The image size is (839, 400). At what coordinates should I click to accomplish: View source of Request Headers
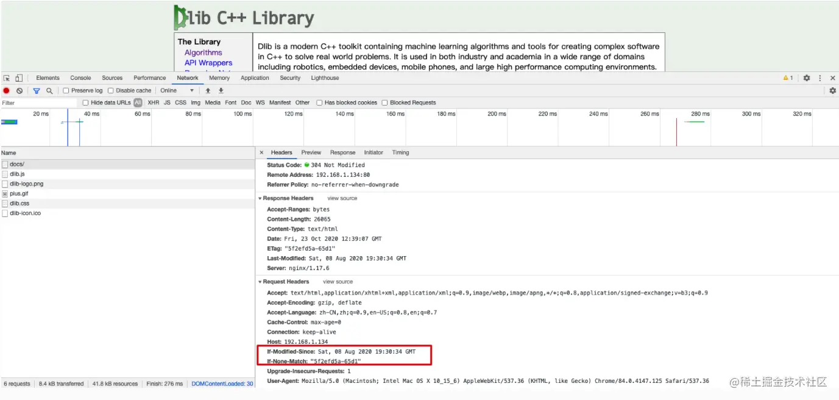338,282
